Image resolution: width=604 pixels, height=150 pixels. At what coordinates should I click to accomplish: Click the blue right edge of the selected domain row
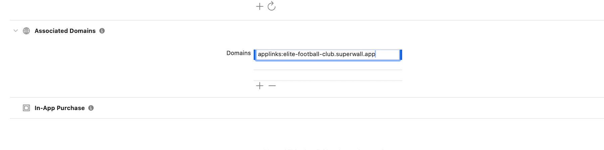(x=401, y=54)
